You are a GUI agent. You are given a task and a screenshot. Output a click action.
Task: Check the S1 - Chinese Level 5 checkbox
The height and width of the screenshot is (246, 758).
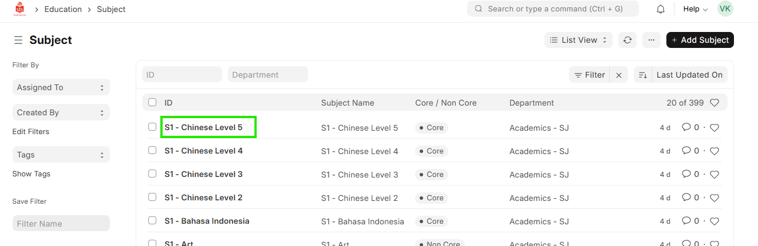(152, 127)
